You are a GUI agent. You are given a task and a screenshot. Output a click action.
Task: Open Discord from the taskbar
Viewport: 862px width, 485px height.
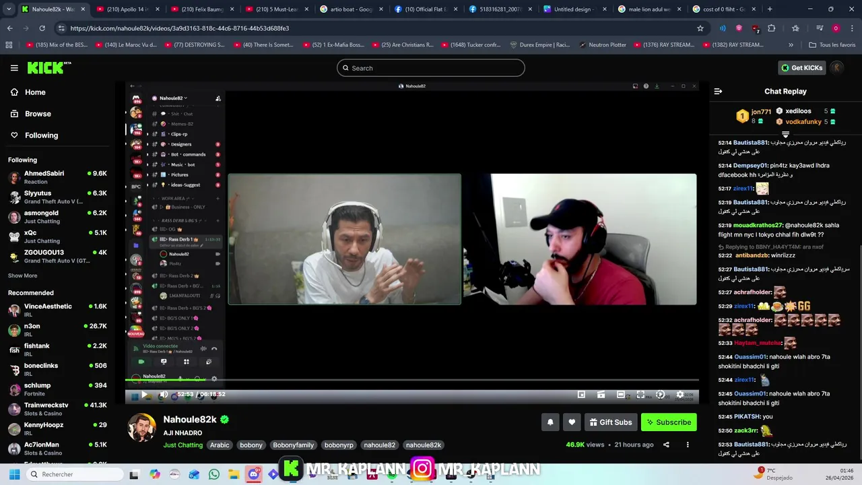pyautogui.click(x=253, y=474)
